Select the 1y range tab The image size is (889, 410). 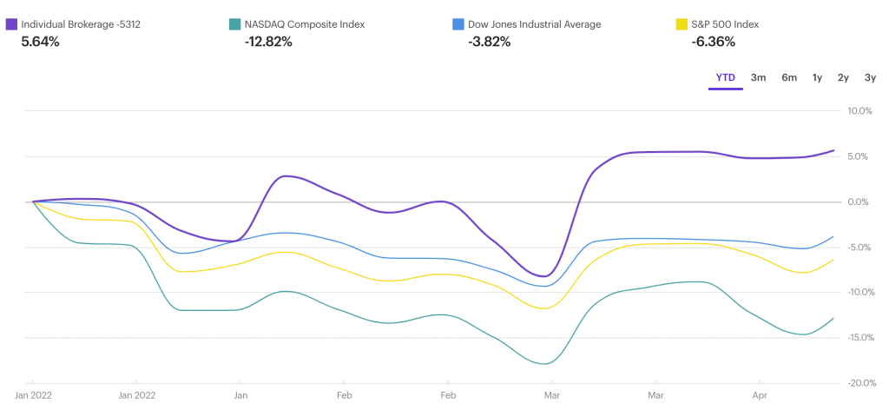(817, 78)
